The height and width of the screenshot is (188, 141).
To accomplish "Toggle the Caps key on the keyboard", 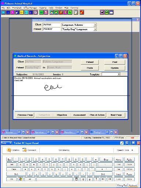I will pyautogui.click(x=14, y=169).
